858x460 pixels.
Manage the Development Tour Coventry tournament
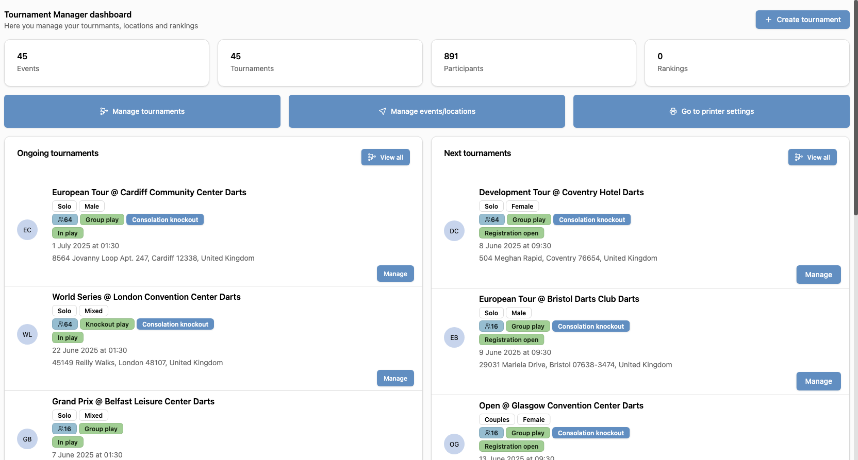point(818,275)
